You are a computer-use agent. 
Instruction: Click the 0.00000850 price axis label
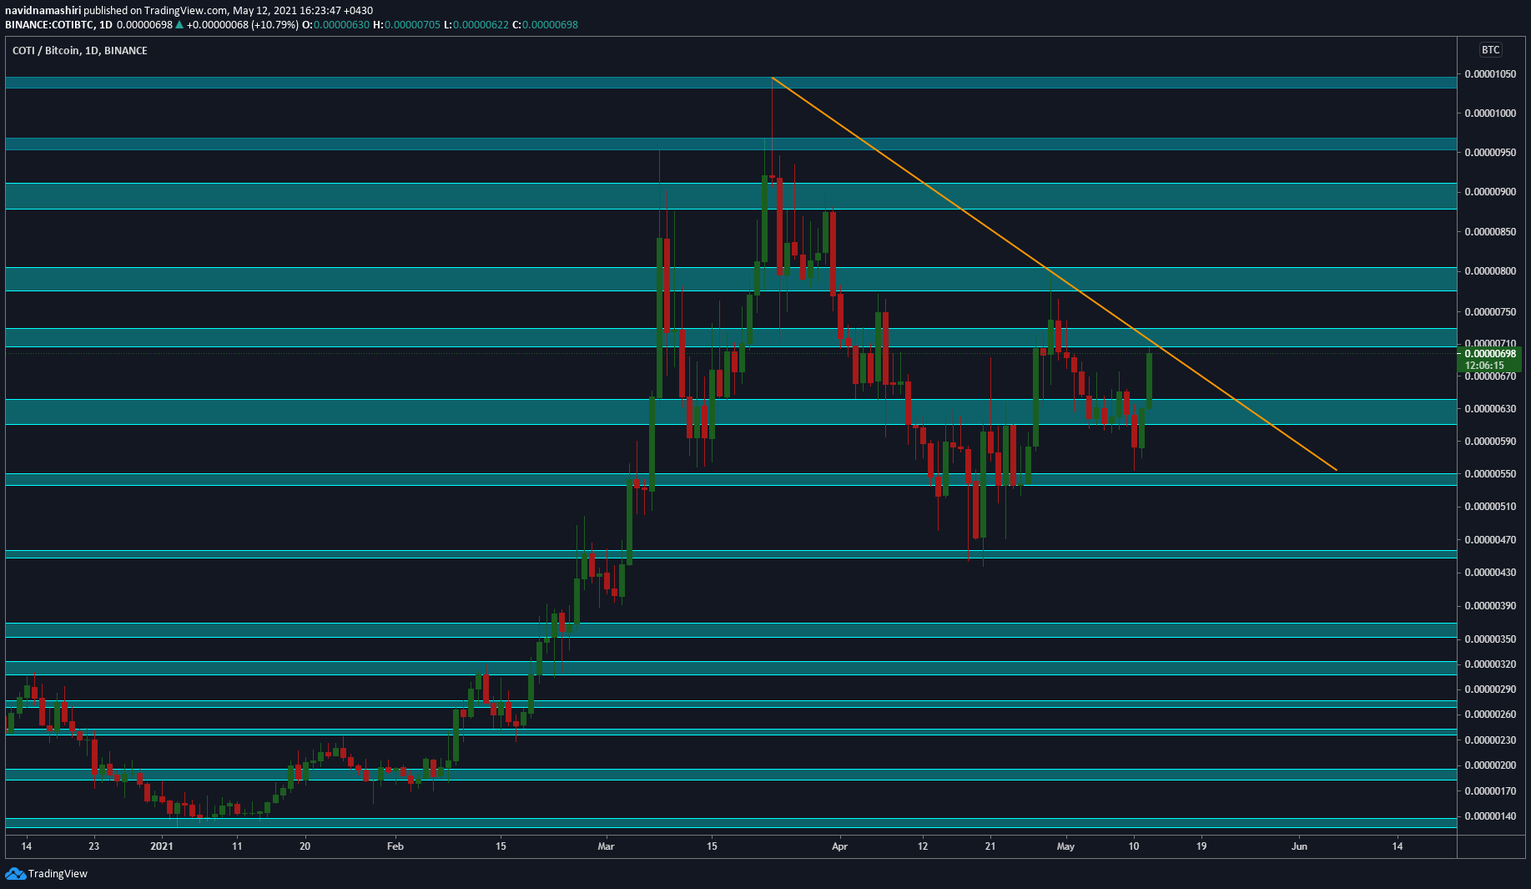click(x=1490, y=232)
